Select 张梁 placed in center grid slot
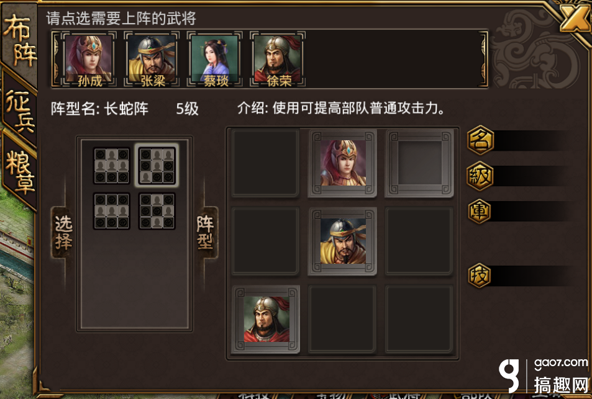Screen dimensions: 592x399 point(343,241)
